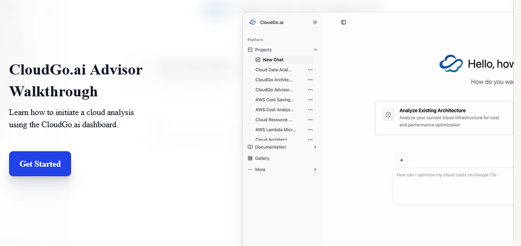The height and width of the screenshot is (246, 521).
Task: Open the Cloud Resource ... chat
Action: click(274, 119)
